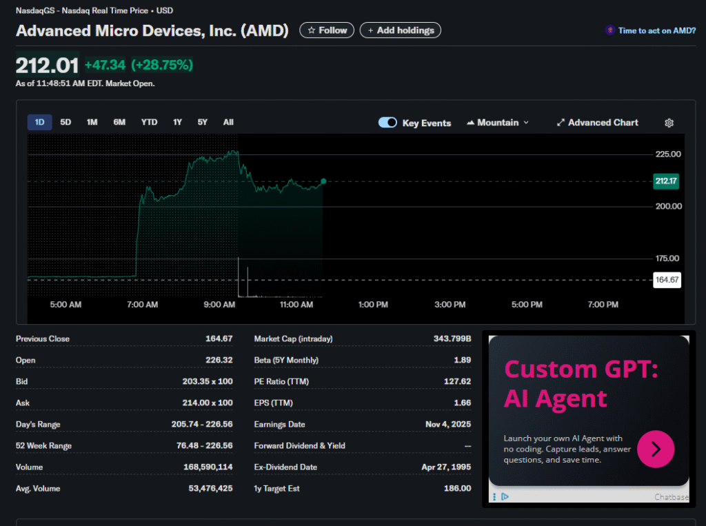The image size is (706, 526).
Task: Follow AMD using the star button
Action: pos(327,30)
